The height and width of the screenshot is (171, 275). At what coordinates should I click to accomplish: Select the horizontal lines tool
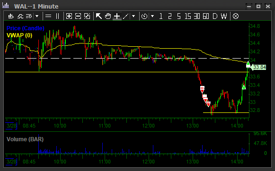coord(48,16)
